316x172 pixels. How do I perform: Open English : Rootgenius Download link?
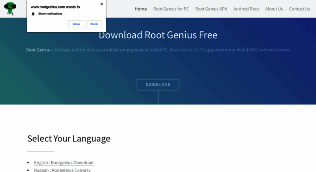[x=64, y=163]
